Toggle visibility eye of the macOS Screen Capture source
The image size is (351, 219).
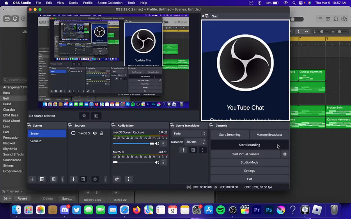click(95, 133)
